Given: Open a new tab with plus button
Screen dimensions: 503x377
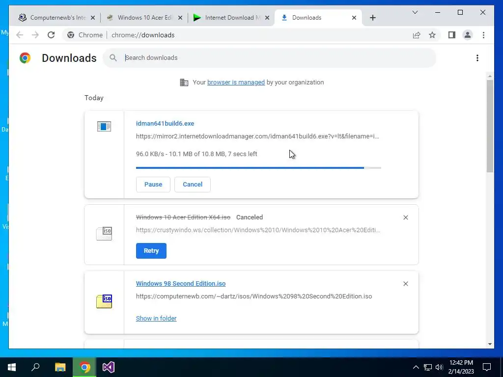Looking at the screenshot, I should click(372, 18).
